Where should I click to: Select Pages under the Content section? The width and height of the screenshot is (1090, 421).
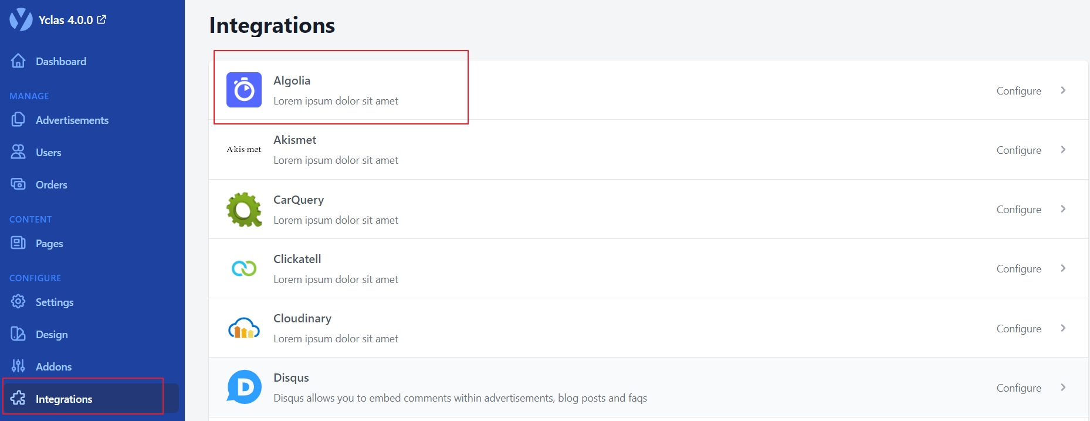pyautogui.click(x=49, y=243)
